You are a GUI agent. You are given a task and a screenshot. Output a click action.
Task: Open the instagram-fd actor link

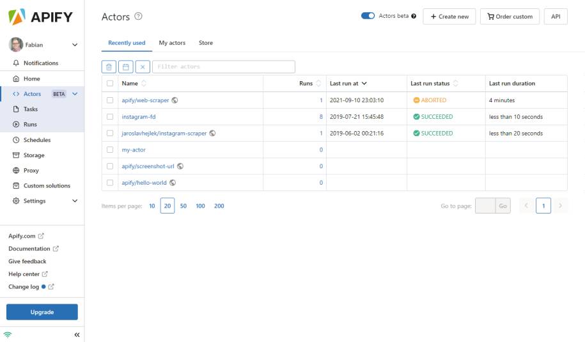tap(138, 117)
